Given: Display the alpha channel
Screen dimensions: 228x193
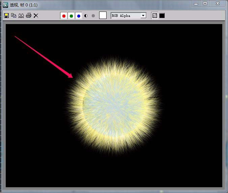Looking at the screenshot, I should 86,16.
